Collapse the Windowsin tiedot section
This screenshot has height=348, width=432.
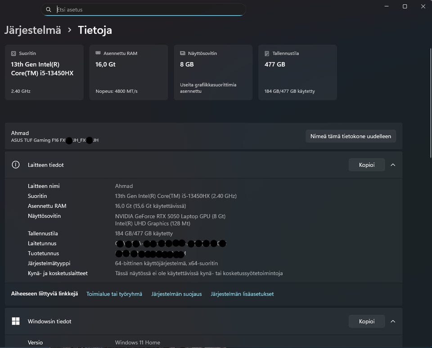tap(393, 321)
